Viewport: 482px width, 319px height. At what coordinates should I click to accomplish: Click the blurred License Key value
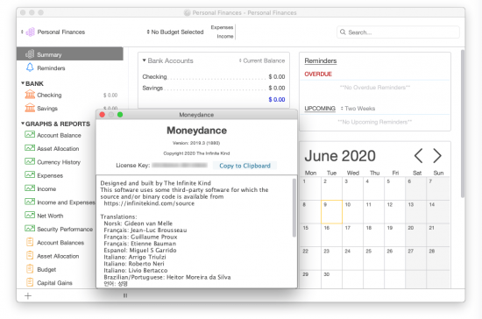pyautogui.click(x=180, y=166)
